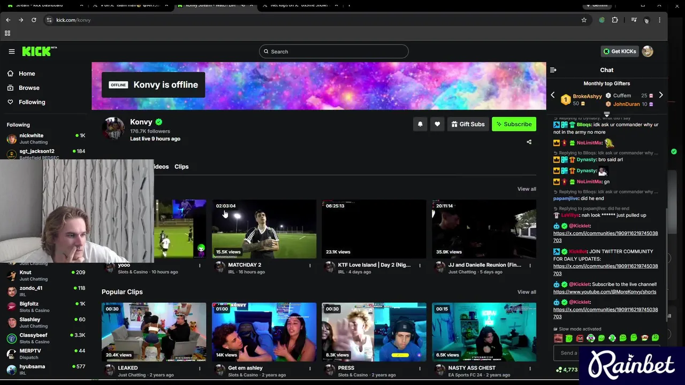This screenshot has width=685, height=385.
Task: Click the Get KICKs button
Action: (620, 51)
